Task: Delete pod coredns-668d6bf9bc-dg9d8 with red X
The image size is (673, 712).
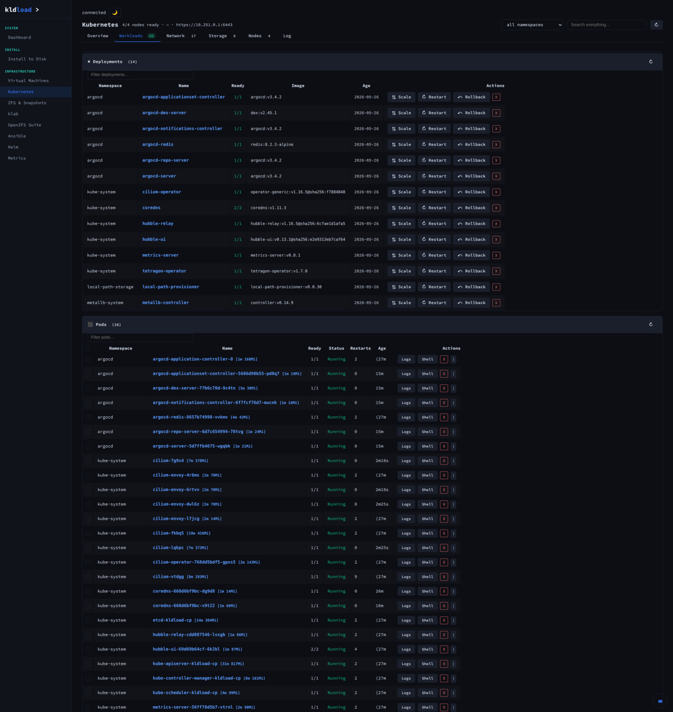Action: click(x=444, y=591)
